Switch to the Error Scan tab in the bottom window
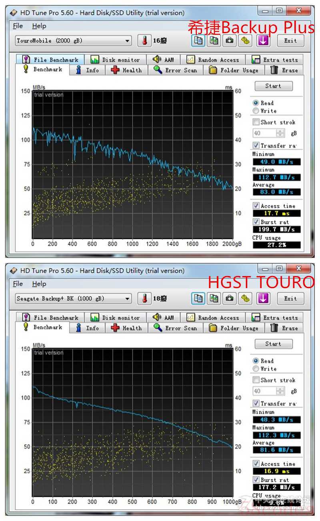Screen dimensions: 320x521 tap(176, 328)
